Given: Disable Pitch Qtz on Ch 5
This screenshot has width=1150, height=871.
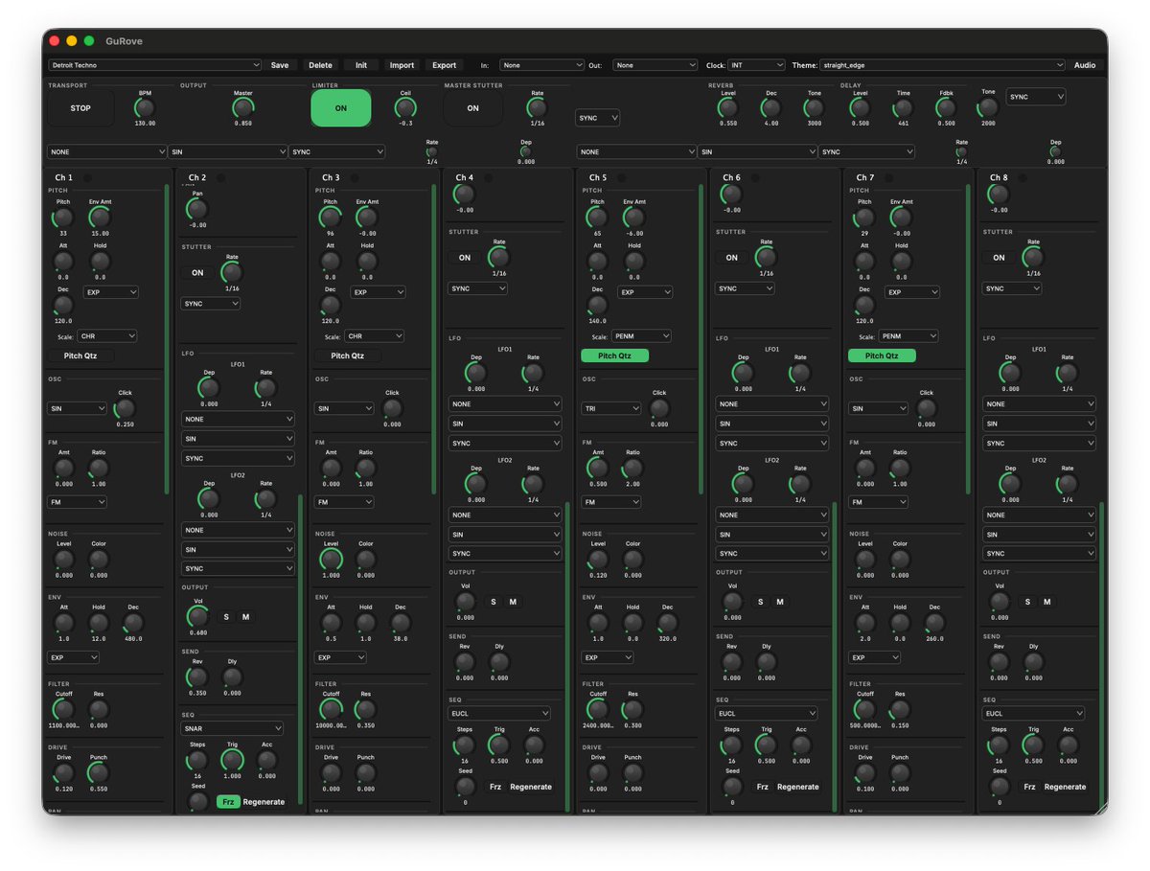Looking at the screenshot, I should pos(614,355).
